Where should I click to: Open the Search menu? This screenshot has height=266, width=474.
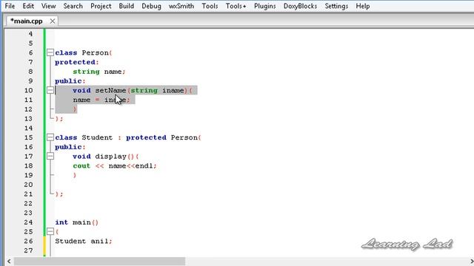coord(73,6)
